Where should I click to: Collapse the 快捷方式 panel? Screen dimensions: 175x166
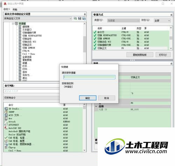[171, 15]
